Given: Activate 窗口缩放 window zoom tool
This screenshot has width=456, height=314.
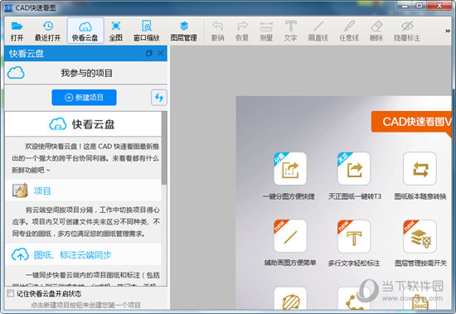Looking at the screenshot, I should point(147,31).
